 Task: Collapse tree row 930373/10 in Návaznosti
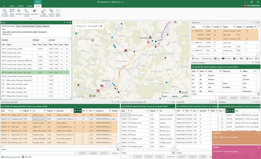point(193,31)
